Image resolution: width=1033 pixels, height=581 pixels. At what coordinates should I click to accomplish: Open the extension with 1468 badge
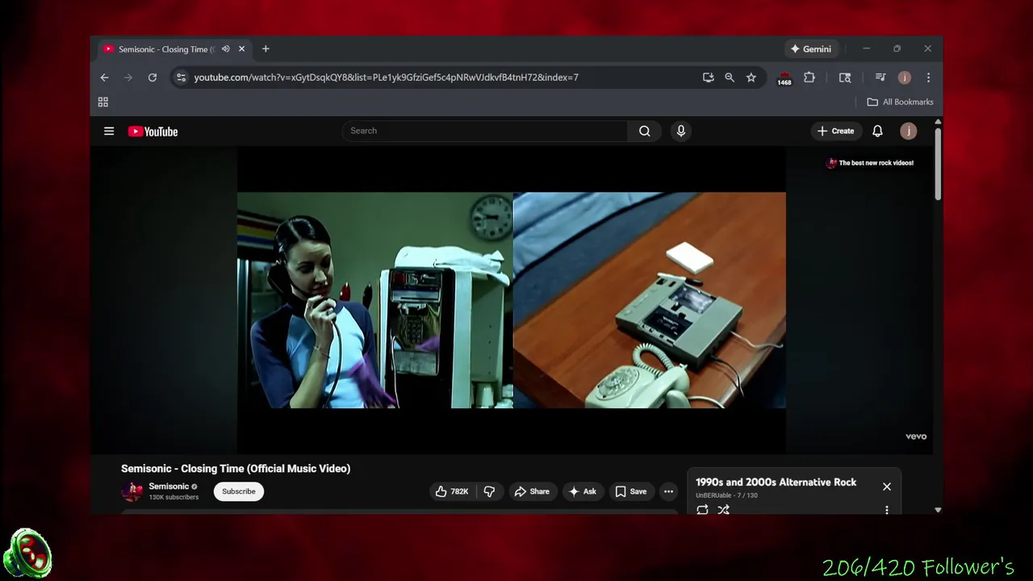pos(784,78)
